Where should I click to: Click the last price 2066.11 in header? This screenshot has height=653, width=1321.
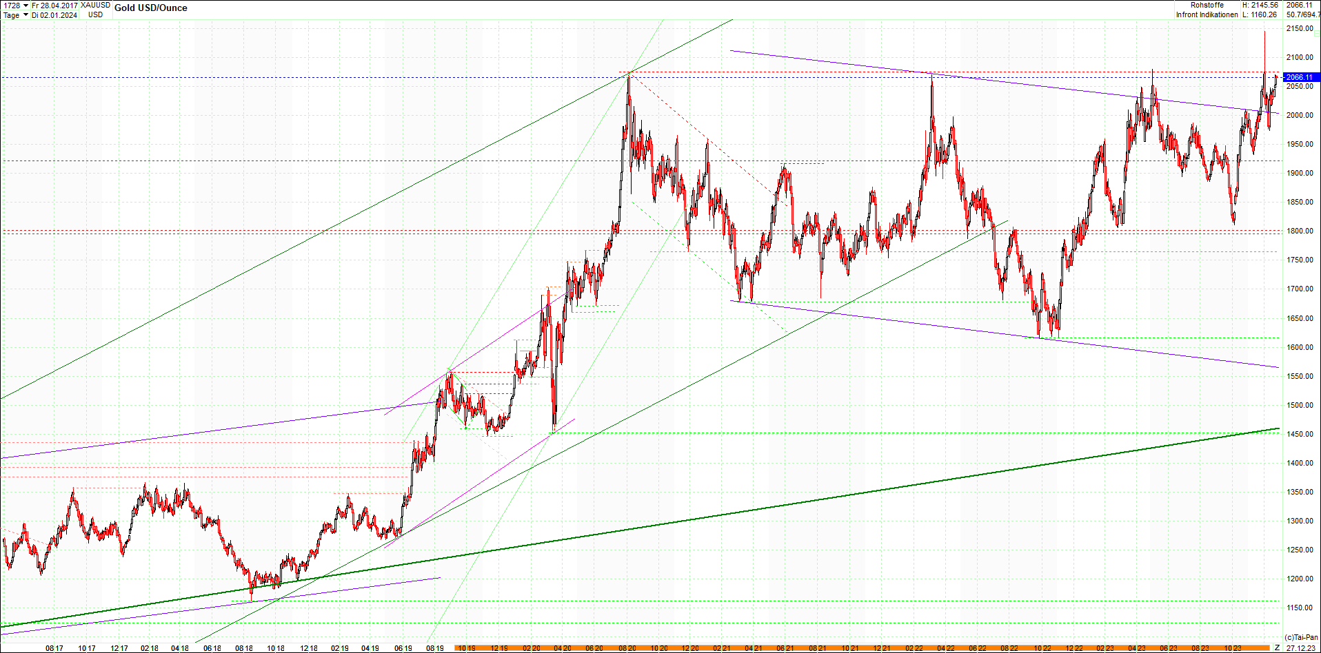coord(1300,5)
